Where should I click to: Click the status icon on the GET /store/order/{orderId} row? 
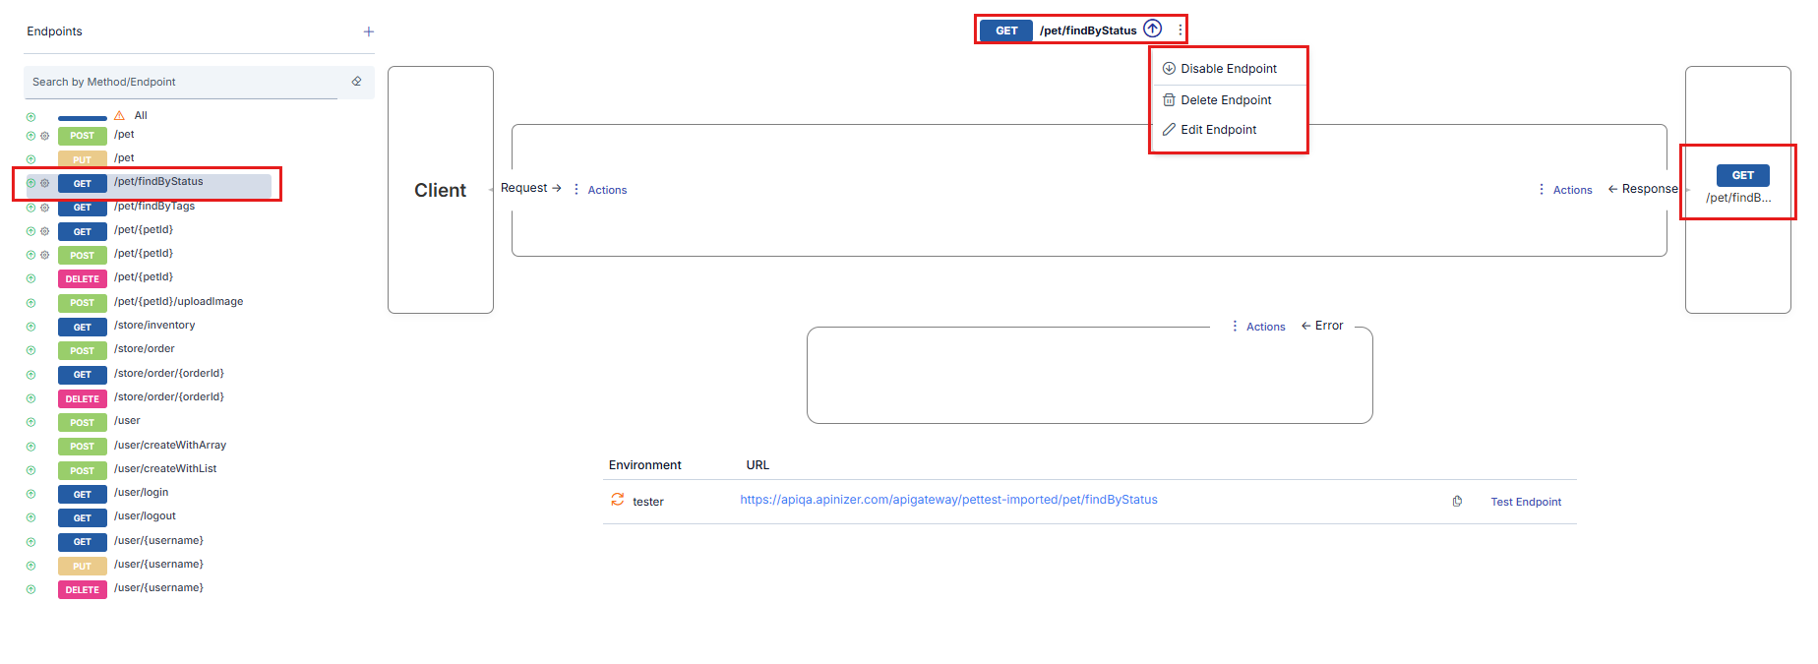pos(30,375)
